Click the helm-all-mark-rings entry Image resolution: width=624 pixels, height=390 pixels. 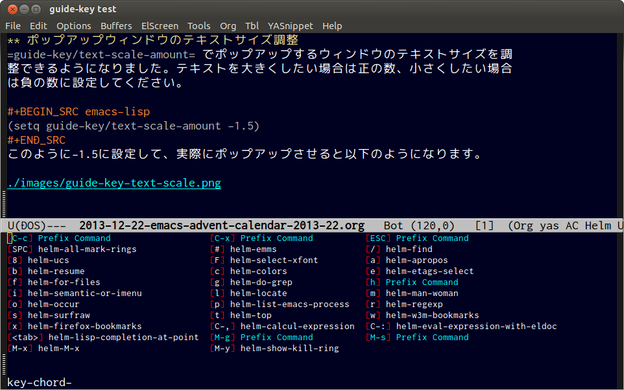(72, 249)
